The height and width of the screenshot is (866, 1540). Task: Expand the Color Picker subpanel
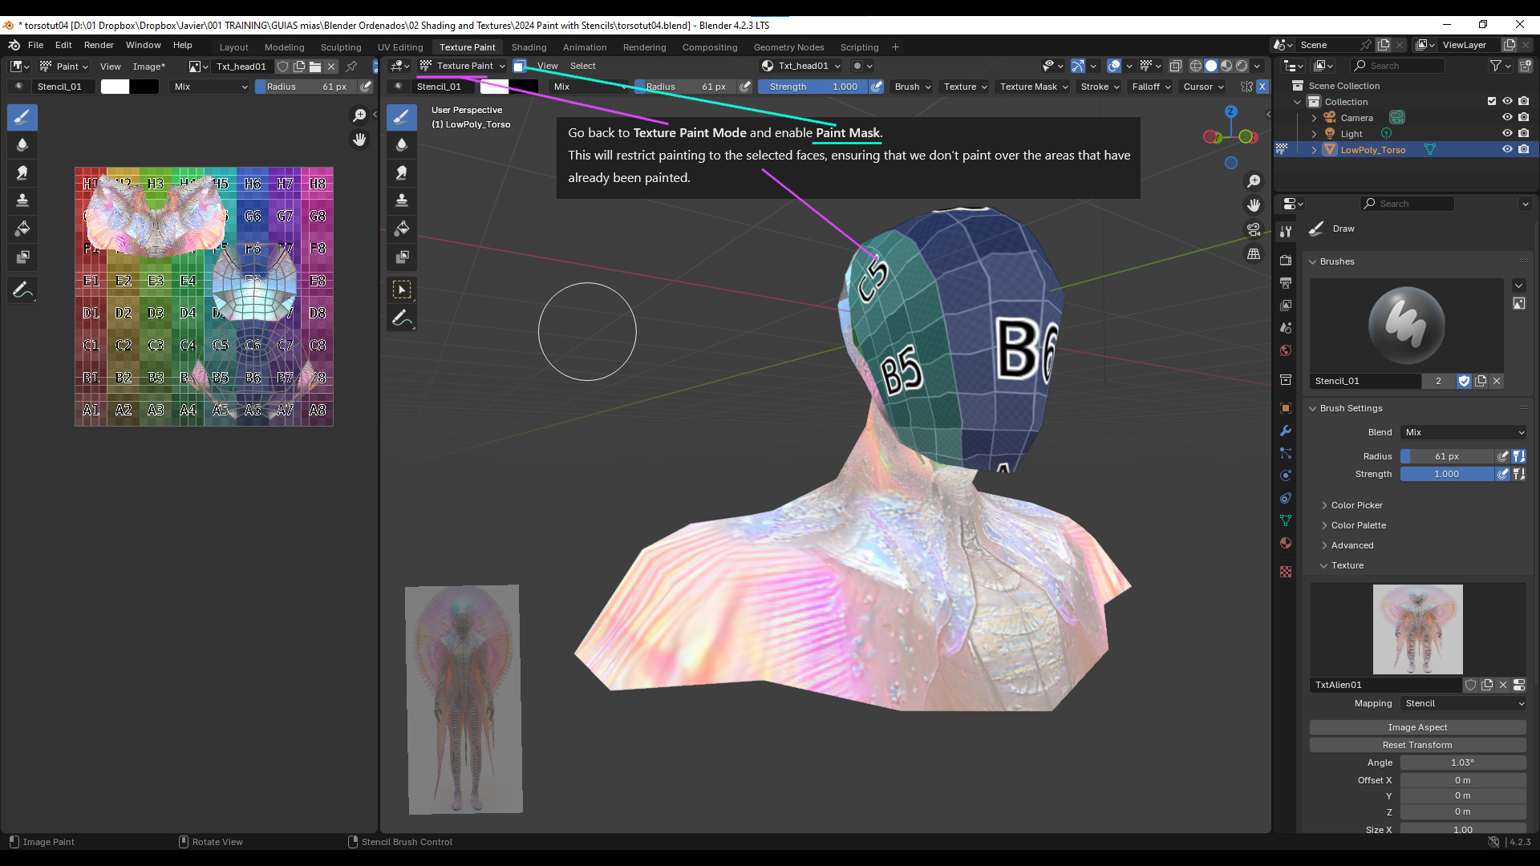click(1356, 505)
